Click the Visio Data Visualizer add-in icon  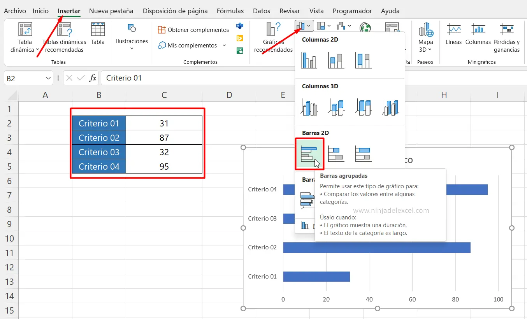[x=240, y=26]
